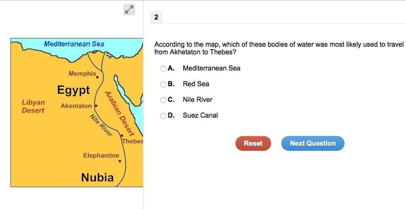406x209 pixels.
Task: Mark Suez Canal radio option D
Action: point(163,116)
